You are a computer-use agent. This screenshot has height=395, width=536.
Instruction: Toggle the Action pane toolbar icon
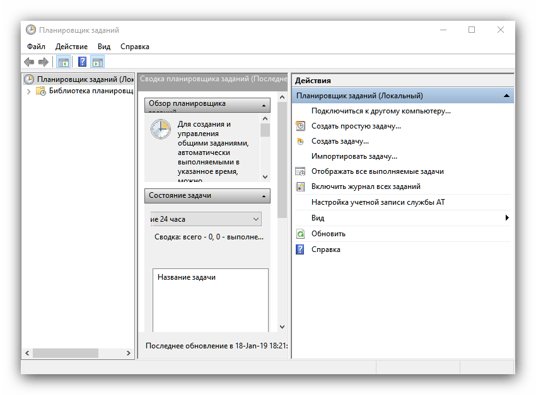pyautogui.click(x=97, y=62)
